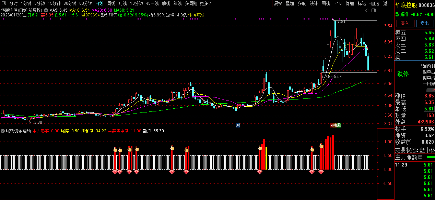This screenshot has height=200, width=435.
Task: Switch to 分时 chart view
Action: click(13, 3)
